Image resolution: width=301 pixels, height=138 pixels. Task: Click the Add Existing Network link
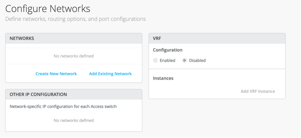click(110, 74)
